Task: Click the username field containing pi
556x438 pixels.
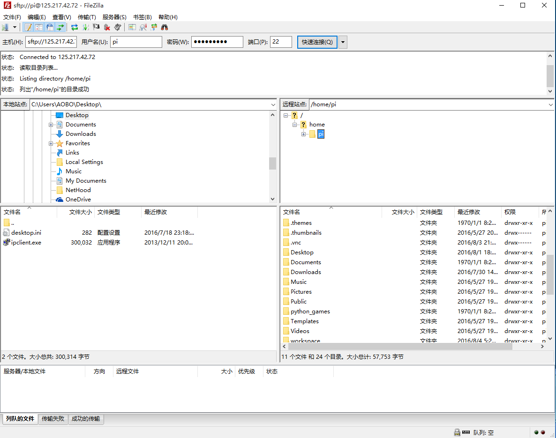Action: 136,42
